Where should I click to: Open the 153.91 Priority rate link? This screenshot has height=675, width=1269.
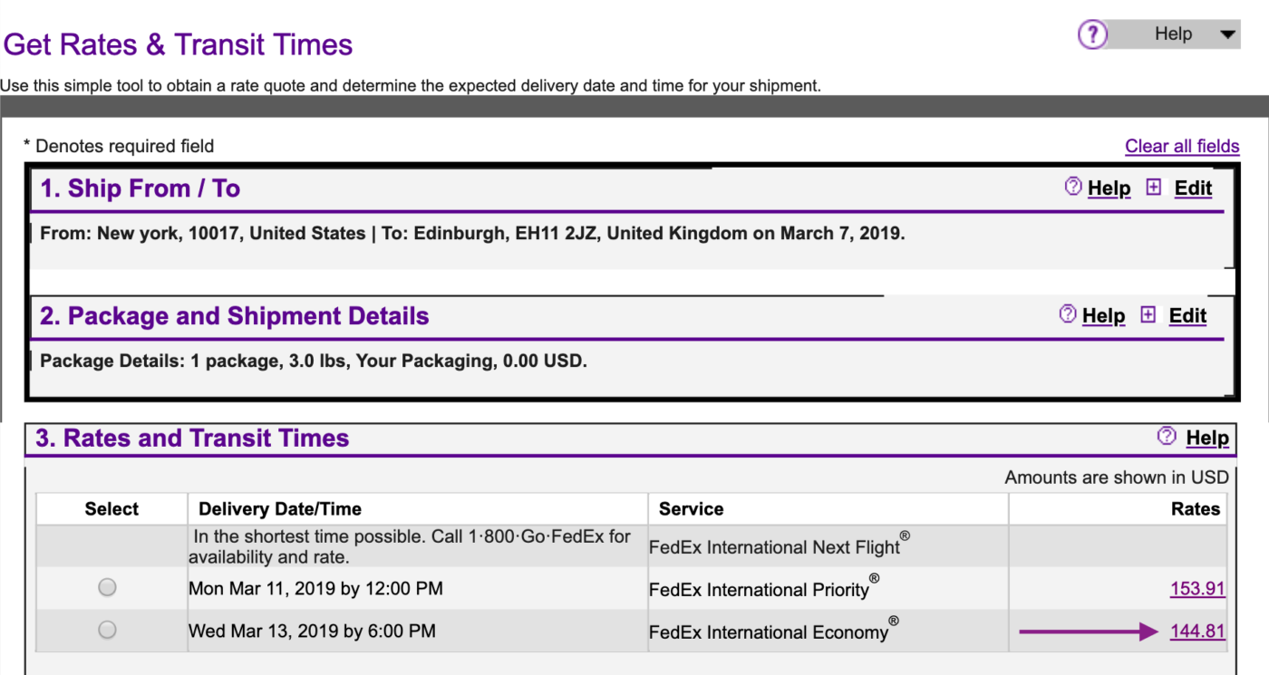(x=1198, y=587)
